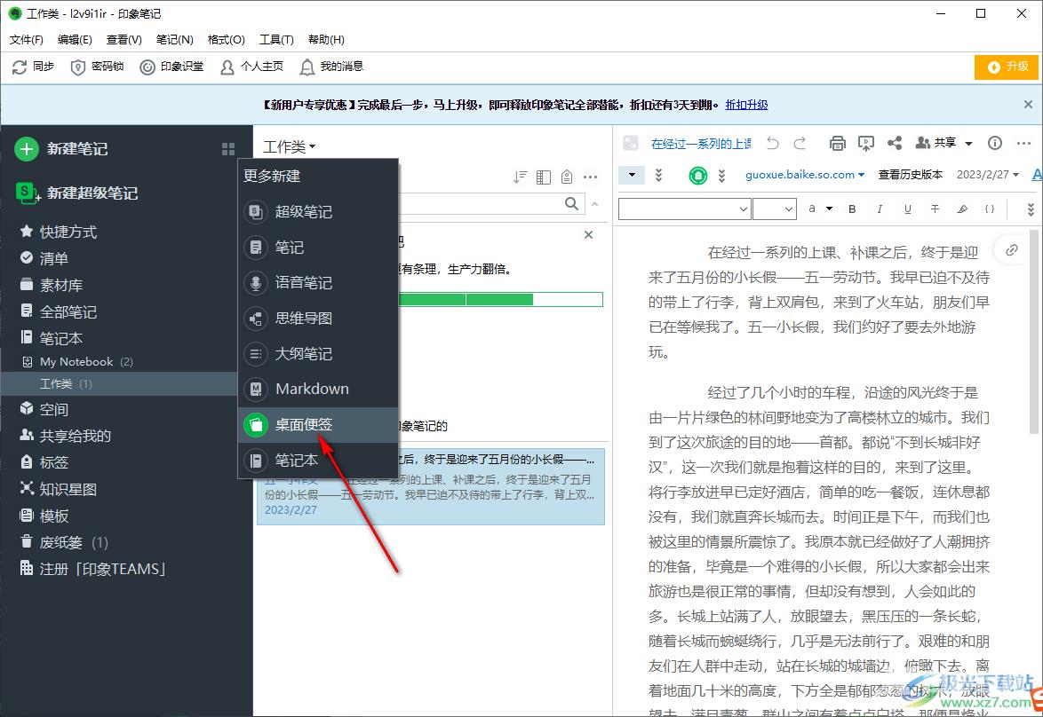Choose 大纲笔记 outline note option
The image size is (1043, 717).
point(318,353)
